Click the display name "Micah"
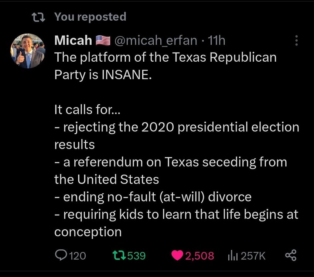The width and height of the screenshot is (314, 277). tap(73, 40)
